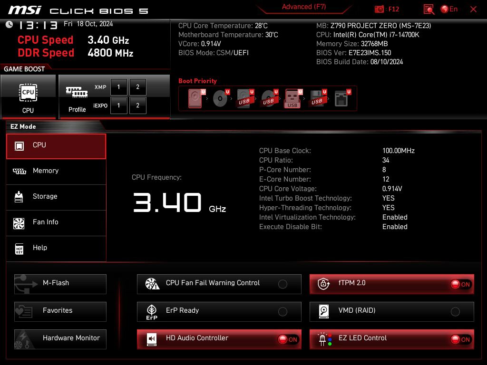Open Favorites

click(60, 312)
